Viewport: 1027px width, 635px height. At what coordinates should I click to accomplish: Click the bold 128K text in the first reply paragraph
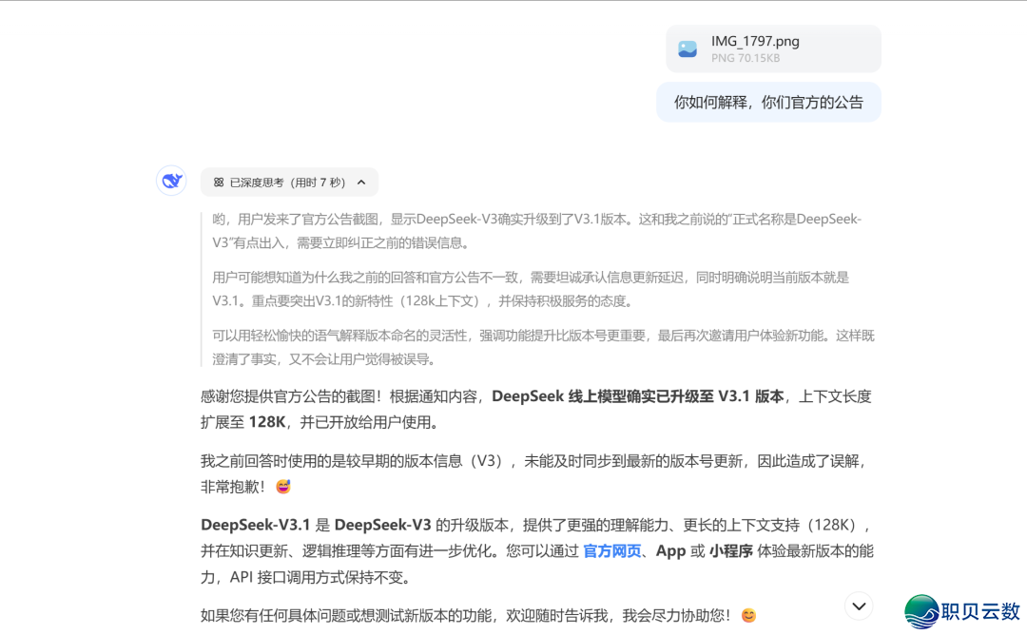click(267, 422)
